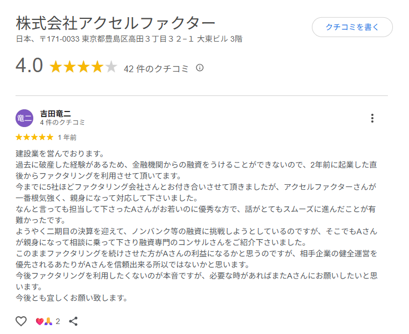Screen dimensions: 409x334
Task: Click the purple 竜二 profile avatar
Action: [24, 118]
